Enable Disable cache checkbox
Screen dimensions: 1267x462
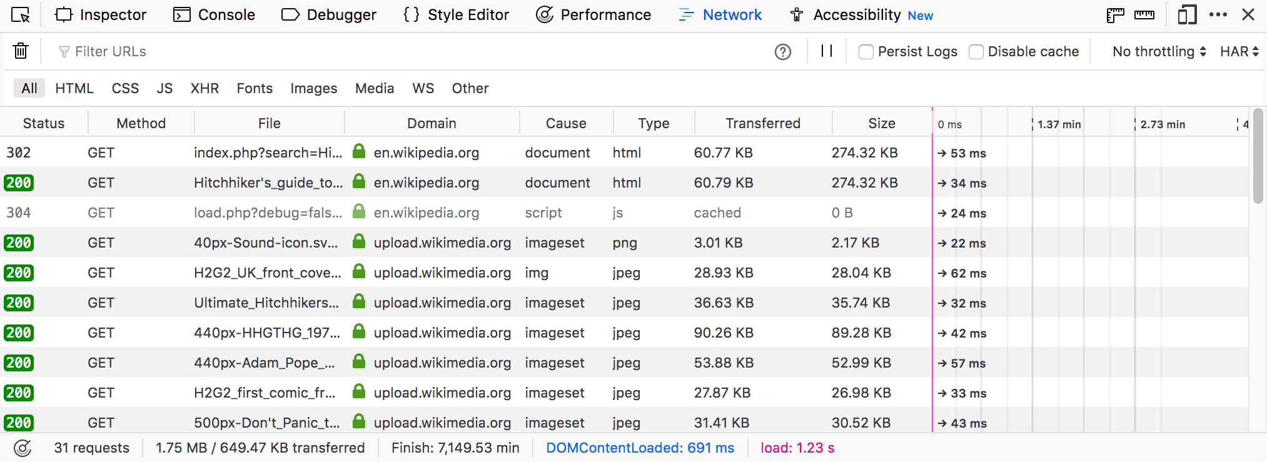click(x=976, y=52)
